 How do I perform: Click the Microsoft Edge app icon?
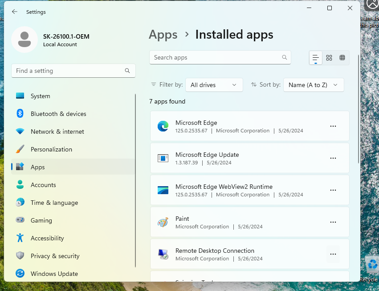click(163, 126)
